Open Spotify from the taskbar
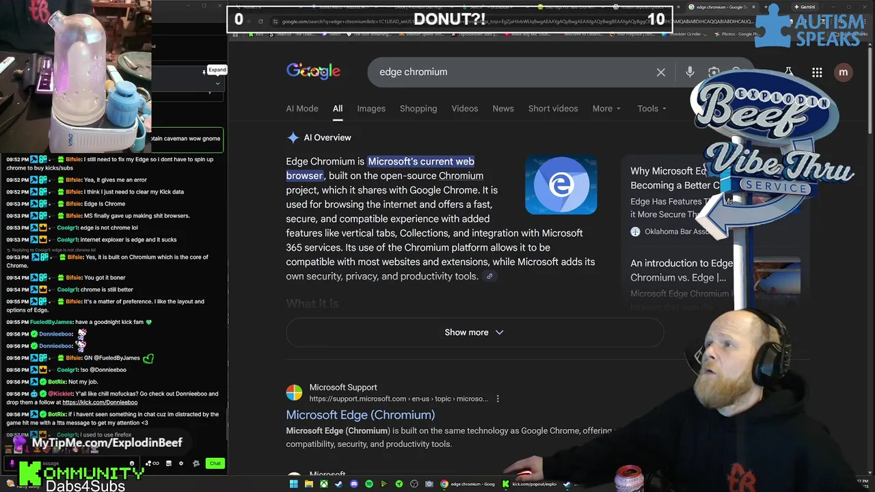 click(369, 484)
